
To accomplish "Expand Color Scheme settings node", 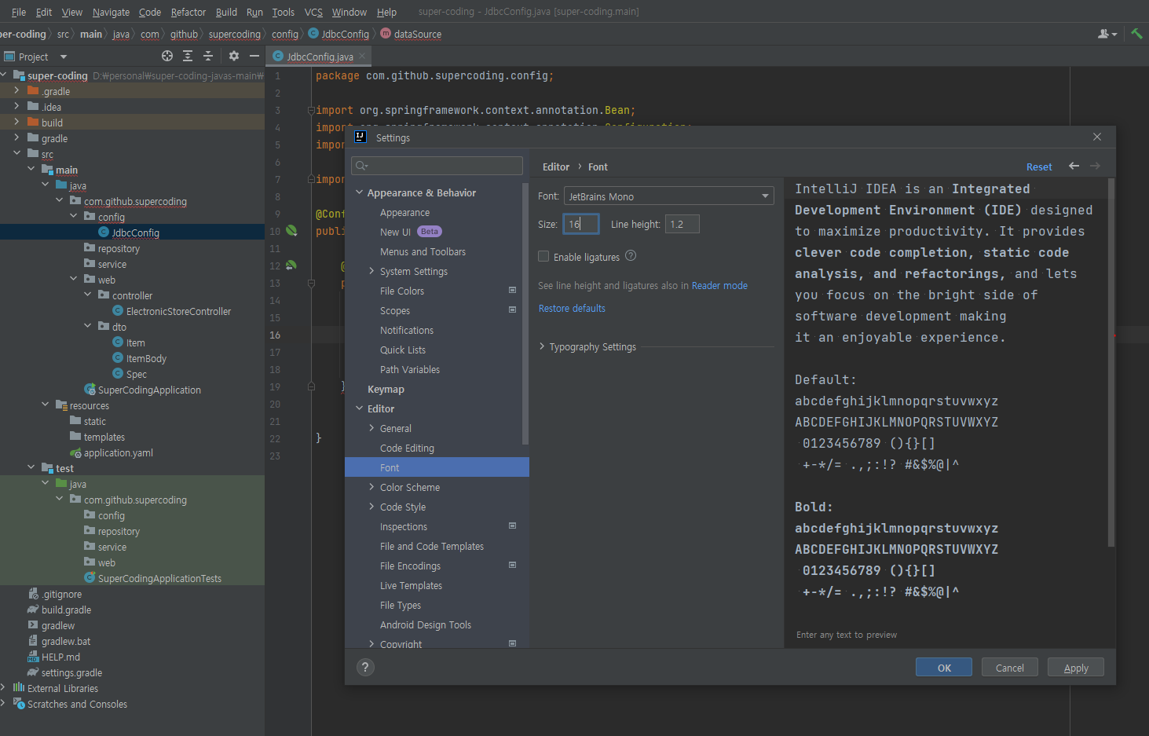I will click(x=372, y=487).
